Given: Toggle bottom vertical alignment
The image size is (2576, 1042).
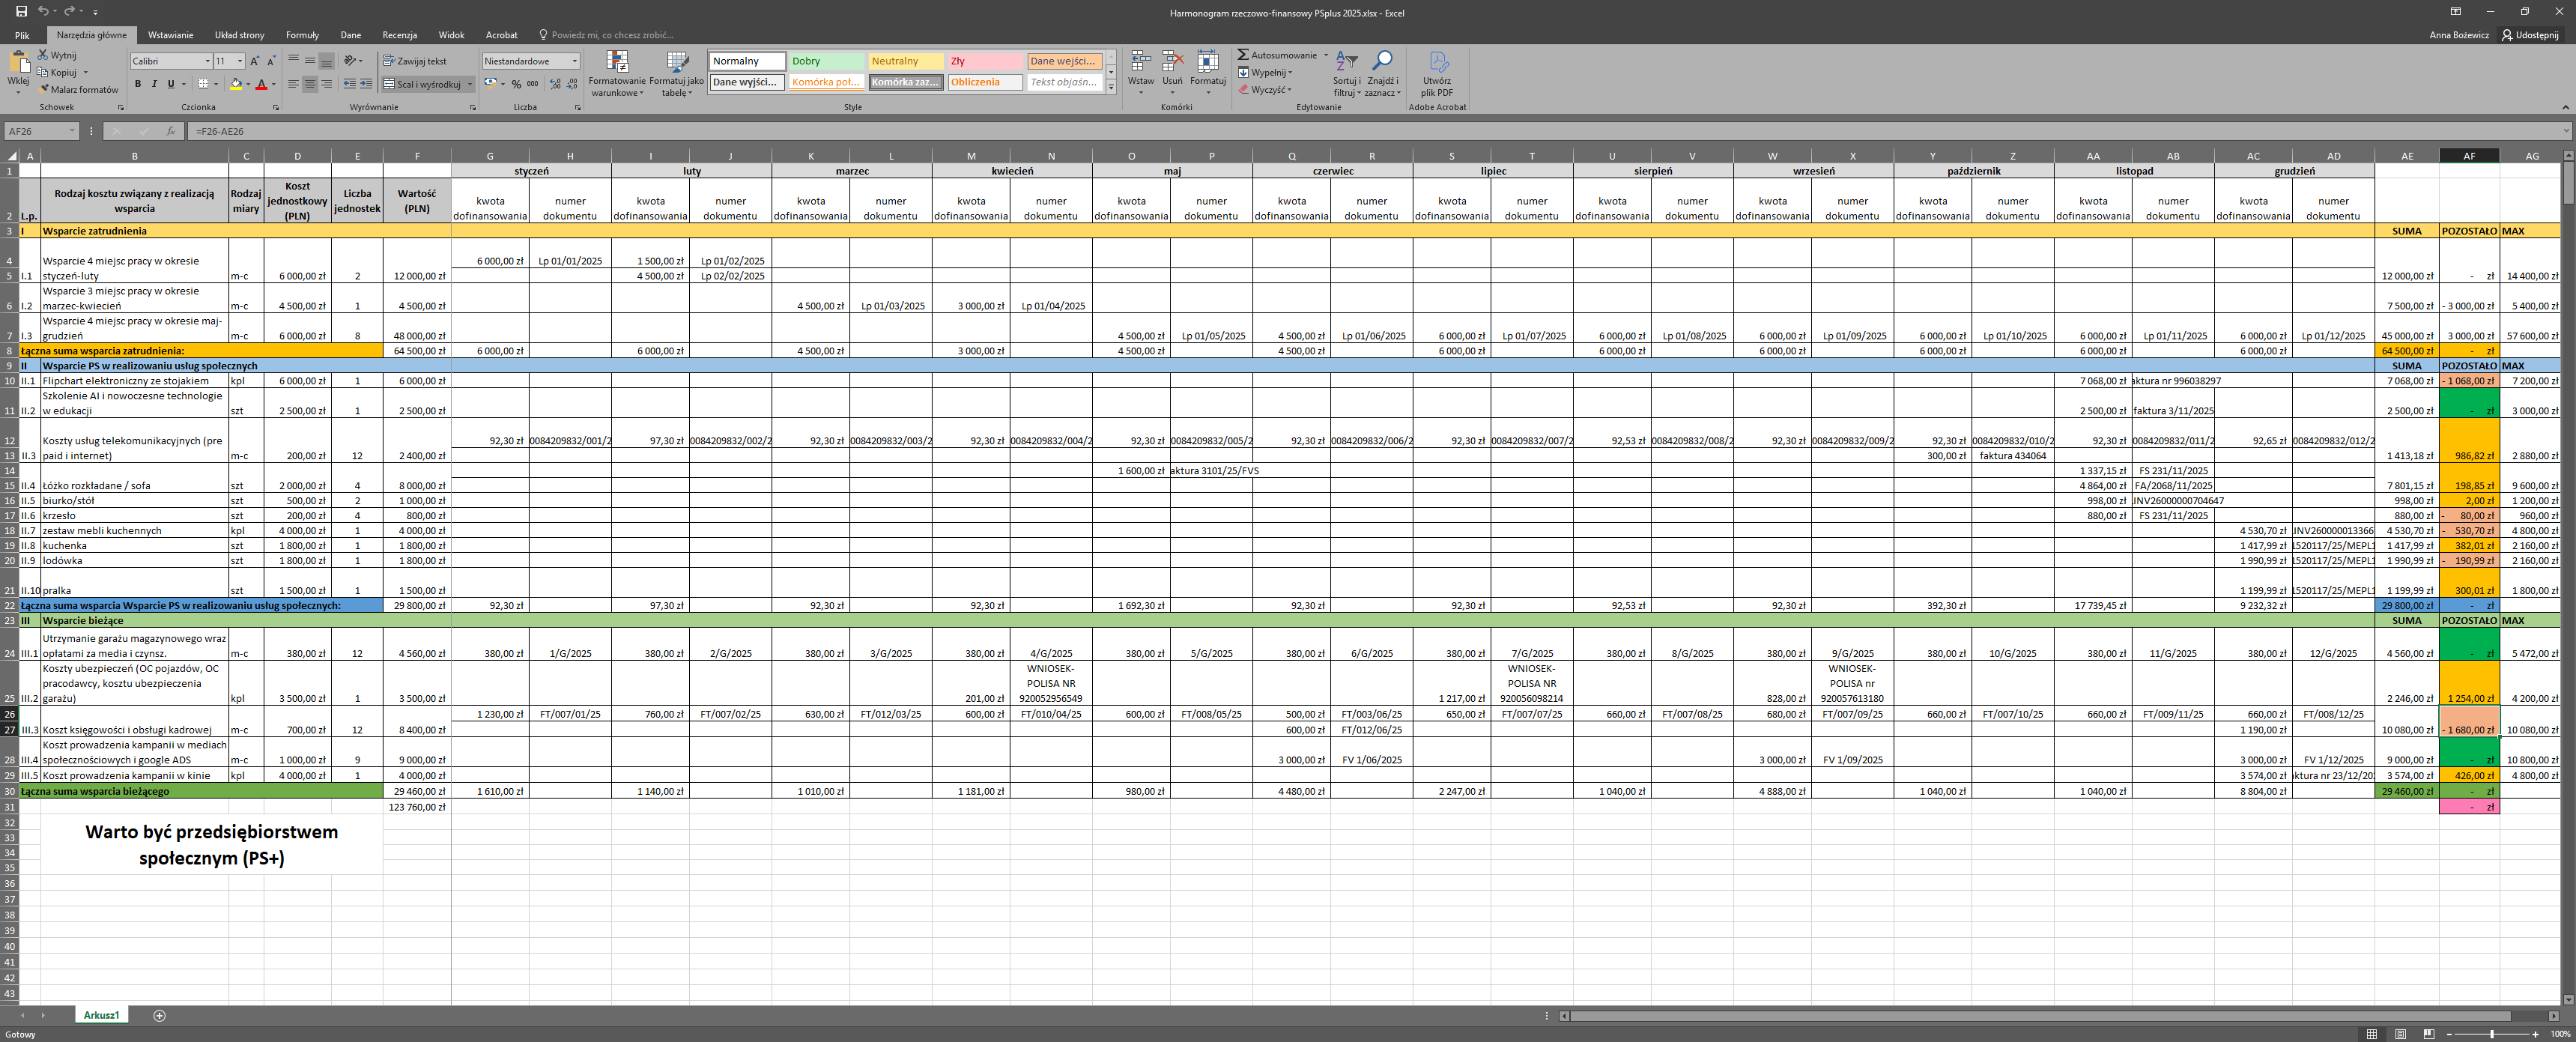Looking at the screenshot, I should point(326,61).
